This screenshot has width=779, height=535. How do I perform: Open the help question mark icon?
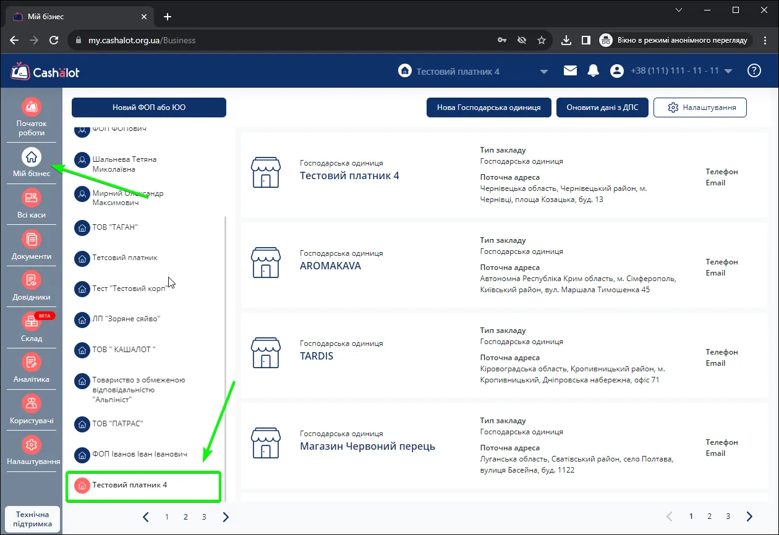754,70
